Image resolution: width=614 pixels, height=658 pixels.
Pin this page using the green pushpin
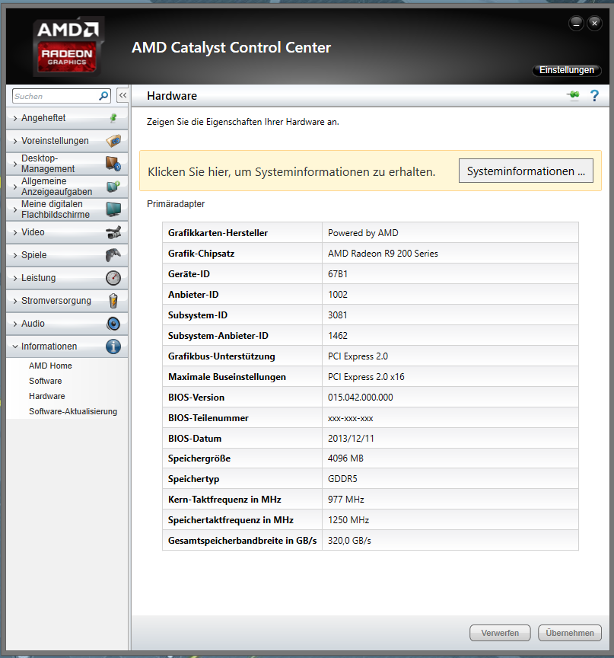coord(573,95)
